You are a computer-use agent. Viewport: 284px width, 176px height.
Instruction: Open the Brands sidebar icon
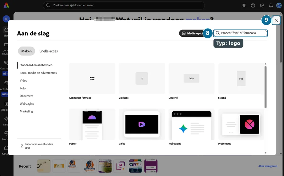[6, 134]
